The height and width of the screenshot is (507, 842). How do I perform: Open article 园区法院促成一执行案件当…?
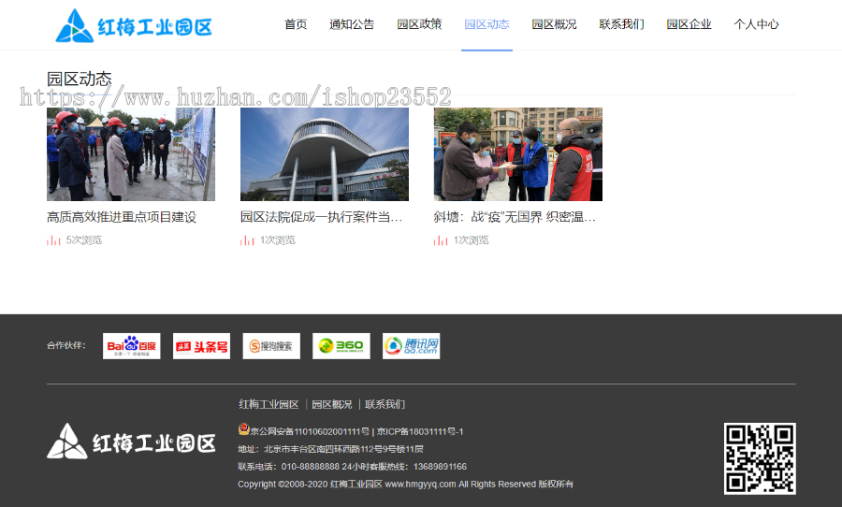click(321, 217)
